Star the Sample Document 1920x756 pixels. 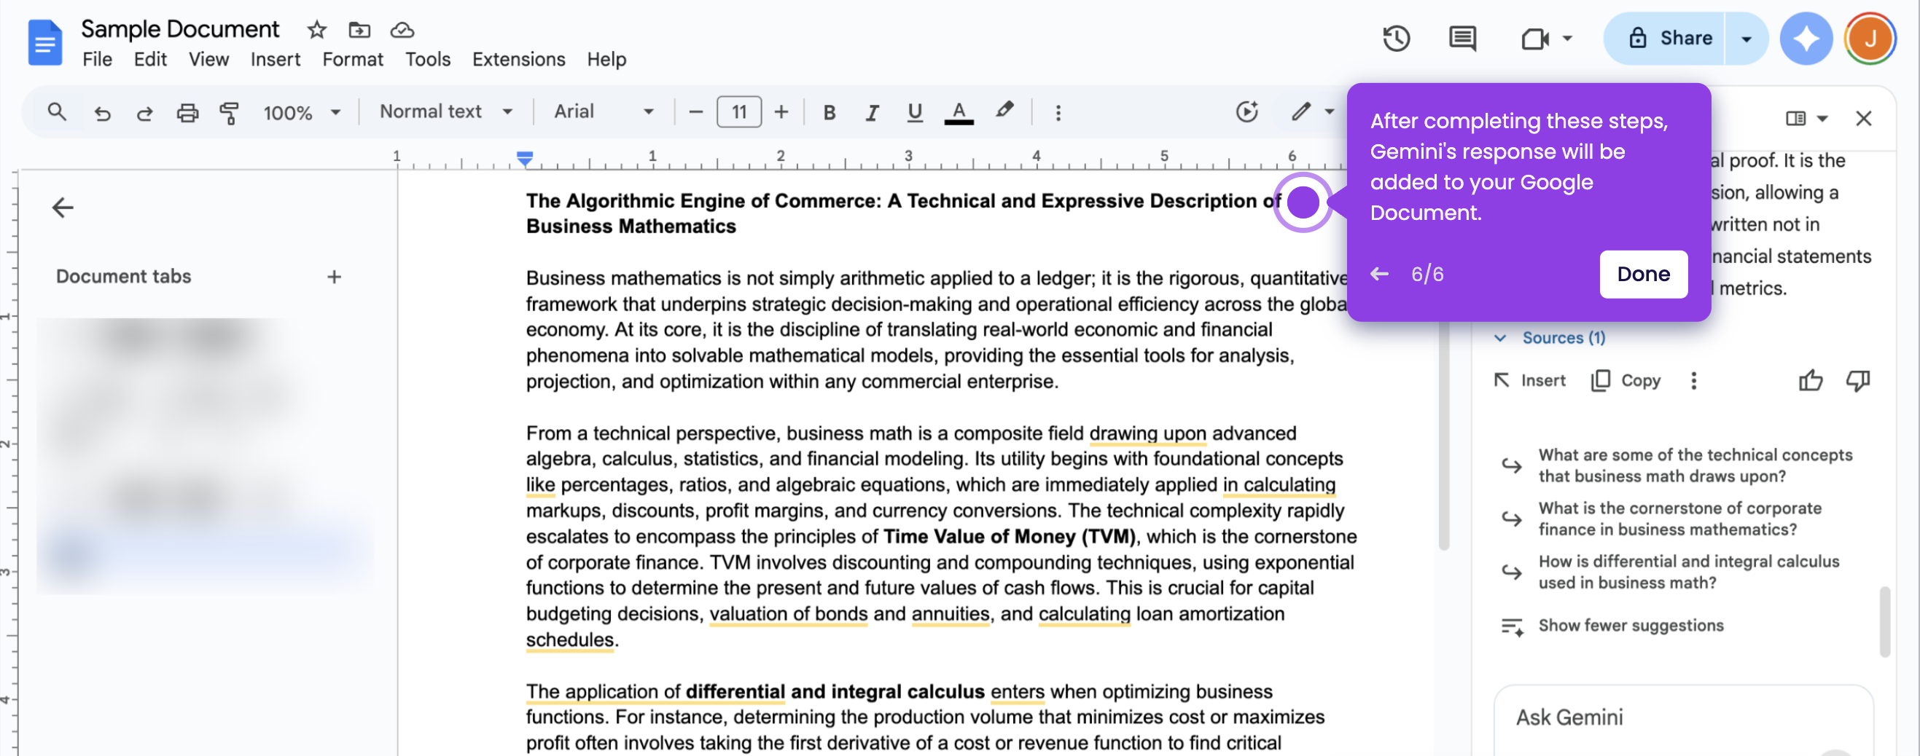[x=317, y=30]
